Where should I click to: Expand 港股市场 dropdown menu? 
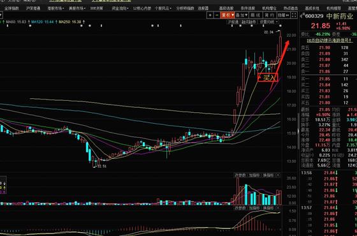pyautogui.click(x=55, y=8)
